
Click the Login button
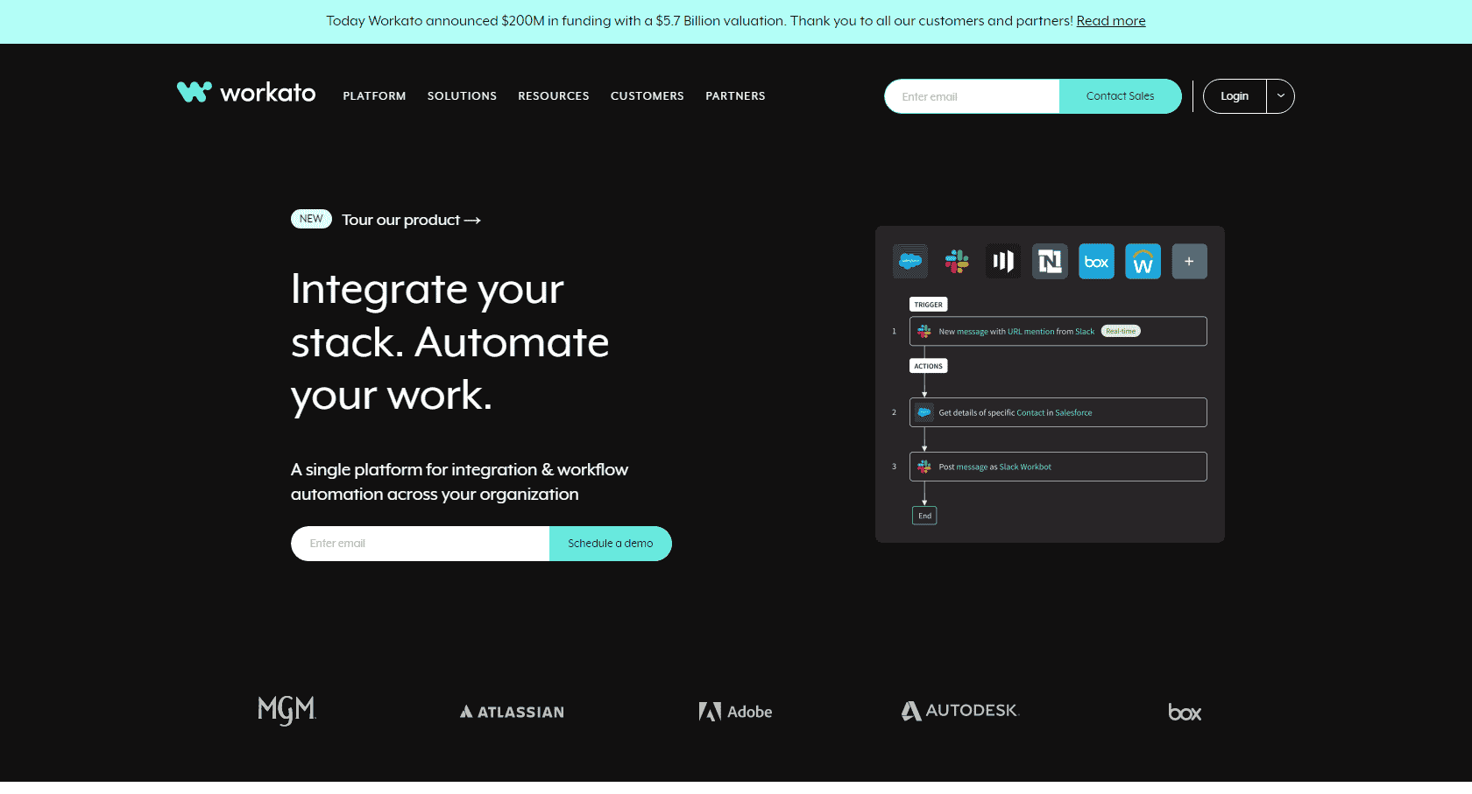[1235, 96]
